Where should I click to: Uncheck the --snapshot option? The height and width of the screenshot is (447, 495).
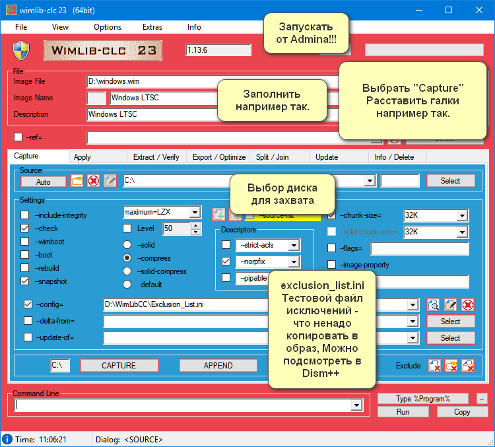point(24,281)
